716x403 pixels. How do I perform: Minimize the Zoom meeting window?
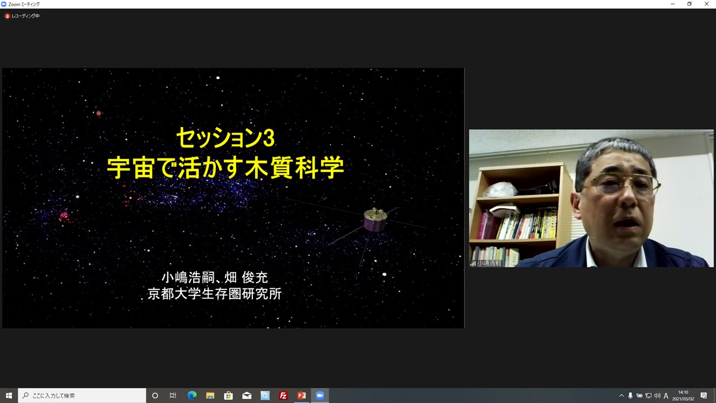point(673,4)
